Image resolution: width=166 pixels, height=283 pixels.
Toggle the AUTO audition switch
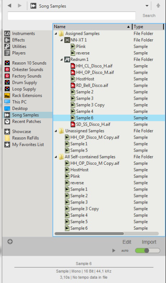[x=147, y=250]
